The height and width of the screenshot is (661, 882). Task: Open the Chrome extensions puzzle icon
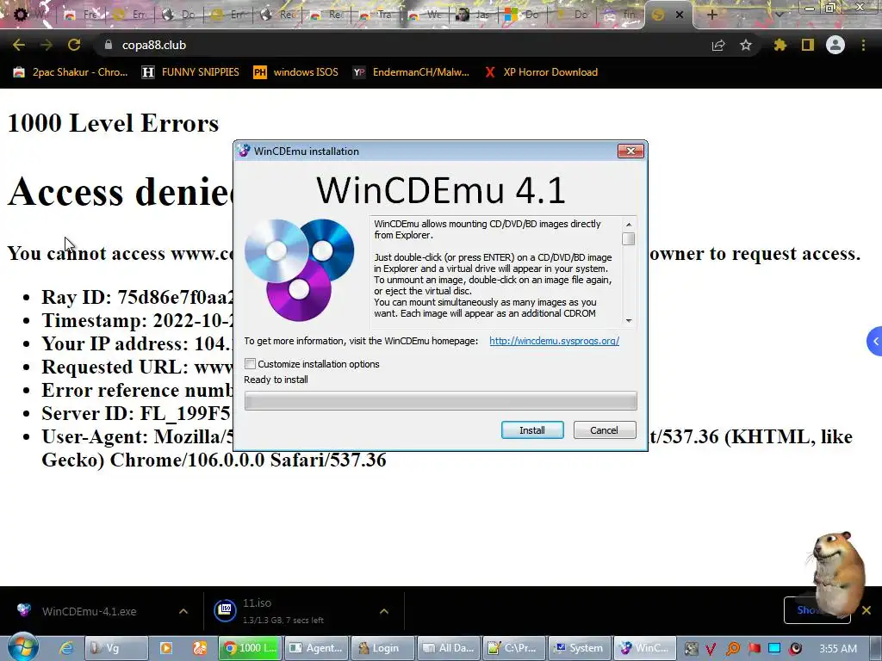coord(780,45)
